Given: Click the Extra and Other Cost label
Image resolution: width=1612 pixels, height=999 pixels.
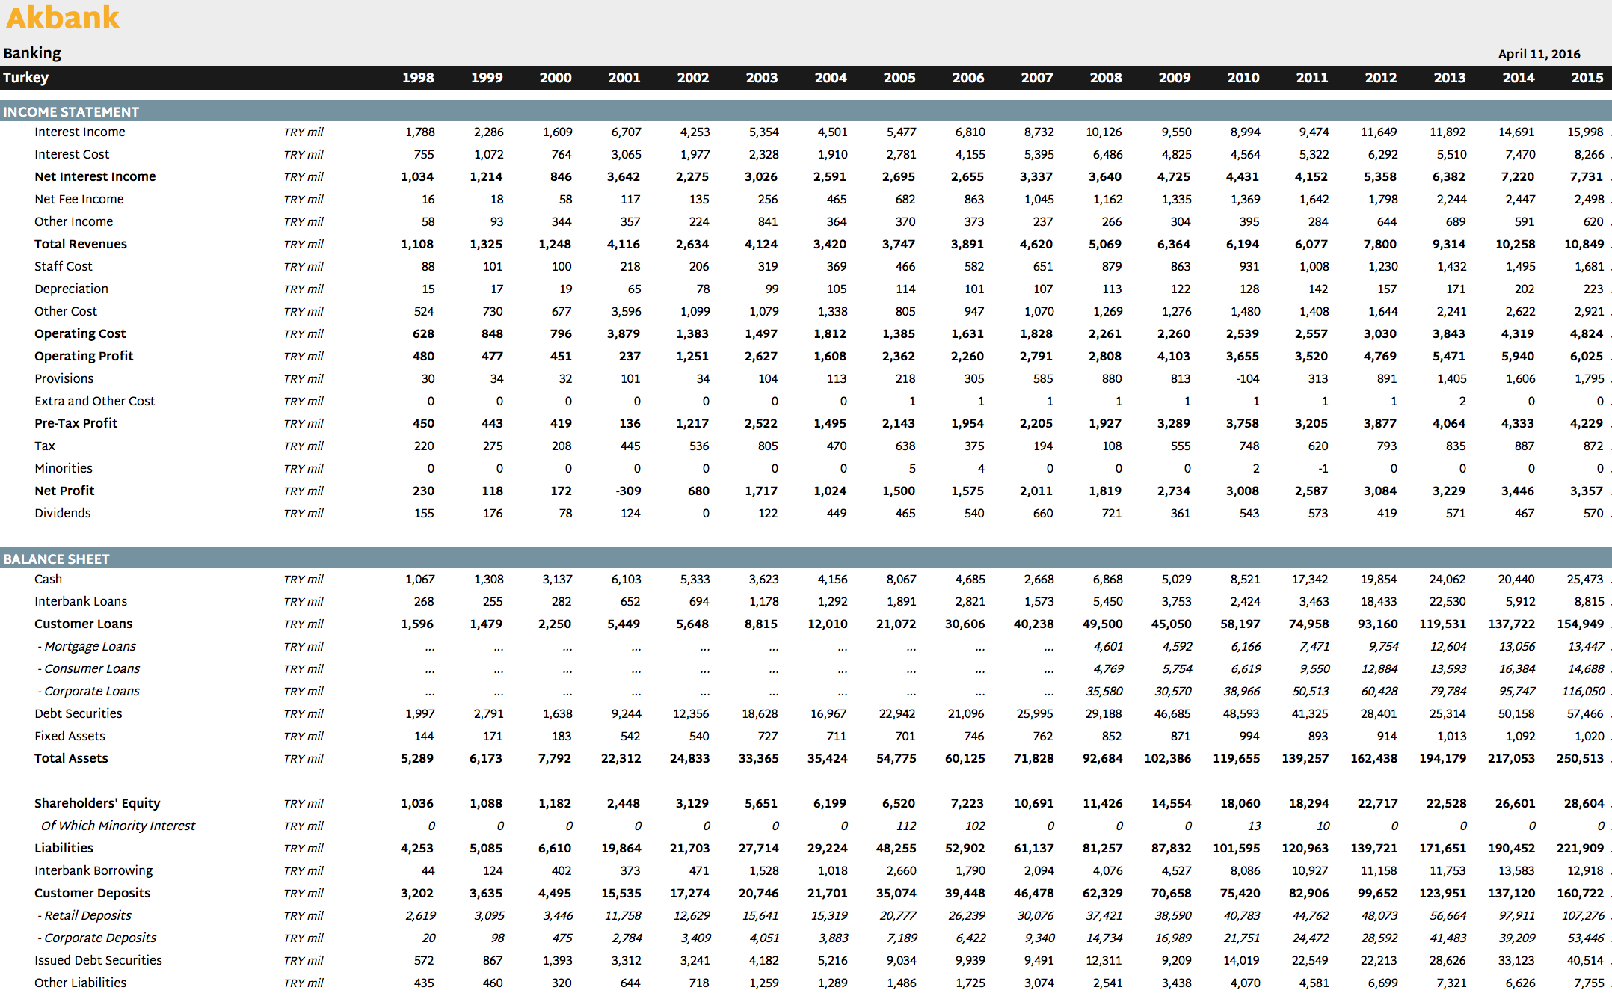Looking at the screenshot, I should (95, 401).
